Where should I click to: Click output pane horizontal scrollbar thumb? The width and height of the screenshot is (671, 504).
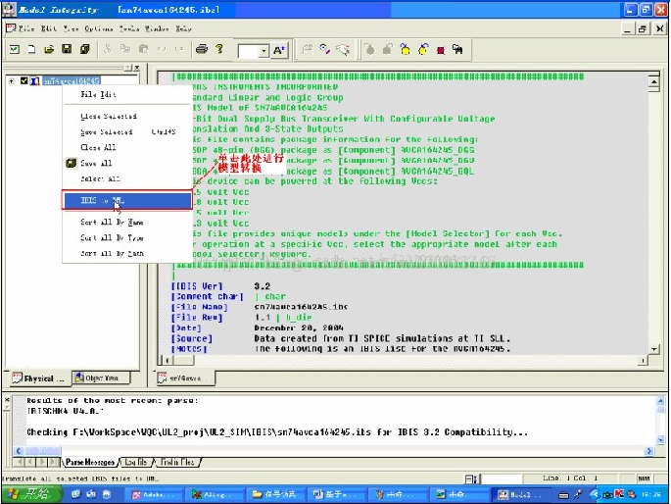click(x=43, y=451)
